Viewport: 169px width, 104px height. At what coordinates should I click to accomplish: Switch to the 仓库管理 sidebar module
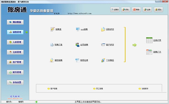(15, 52)
